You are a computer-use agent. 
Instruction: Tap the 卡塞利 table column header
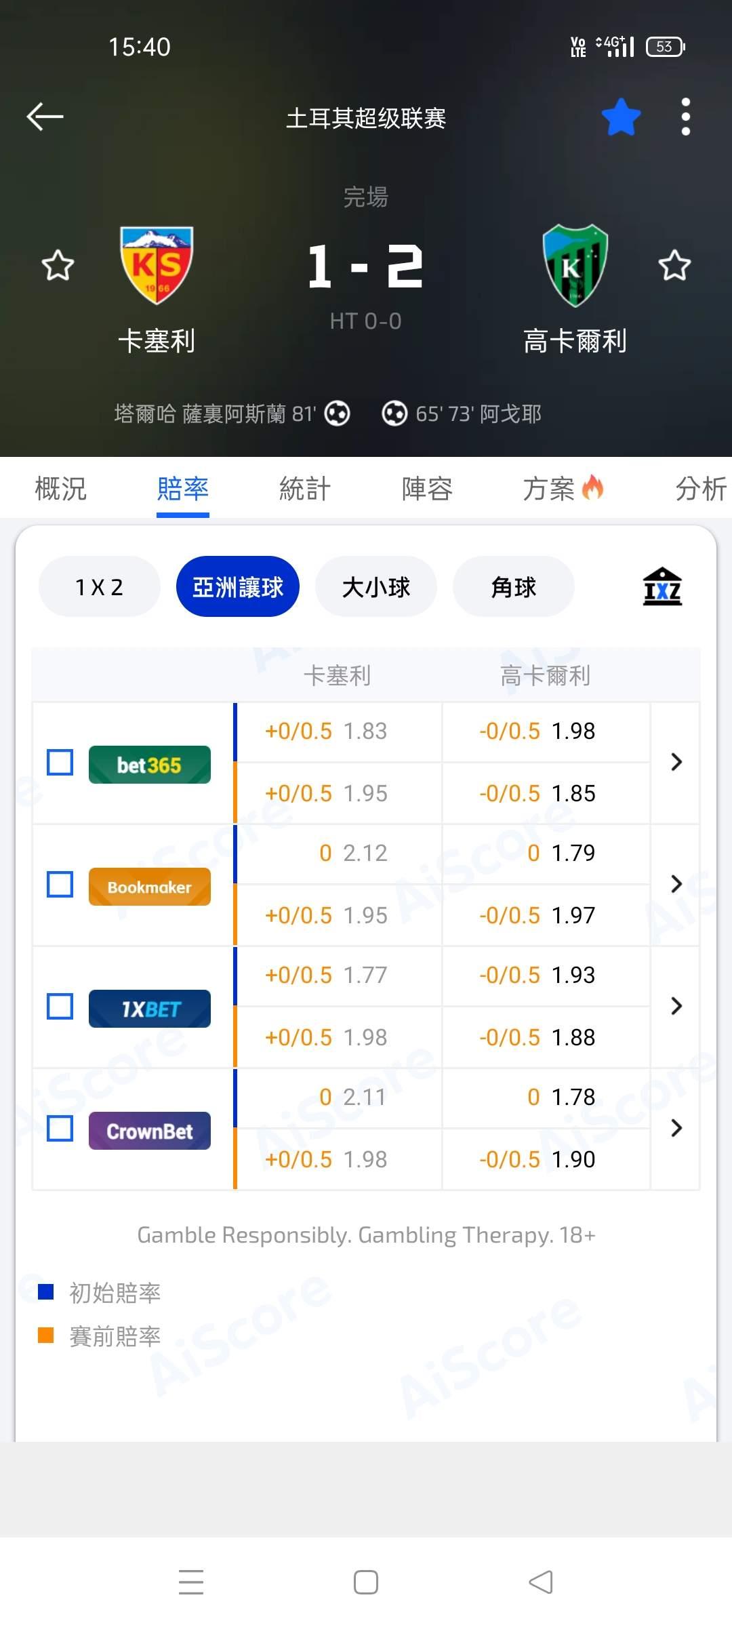(337, 675)
